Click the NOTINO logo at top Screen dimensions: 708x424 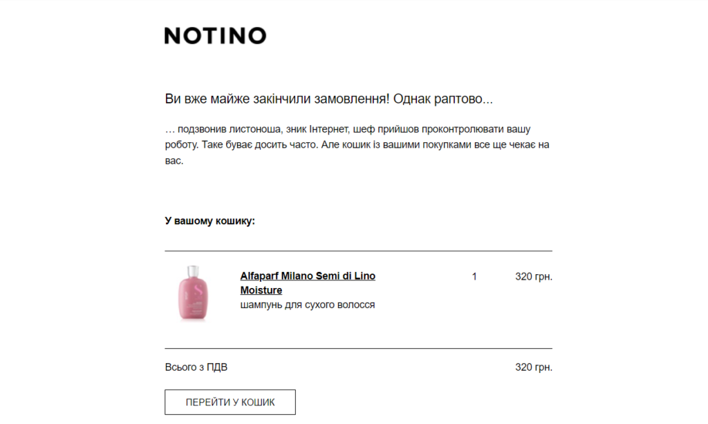[x=216, y=36]
